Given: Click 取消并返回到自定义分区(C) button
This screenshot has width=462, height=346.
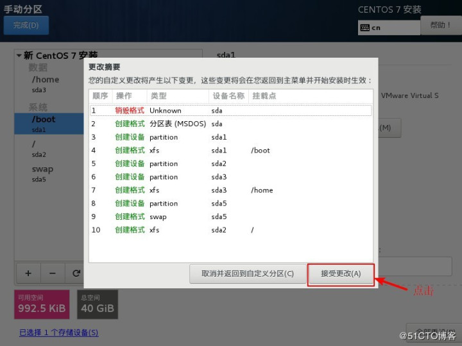Looking at the screenshot, I should pos(248,274).
